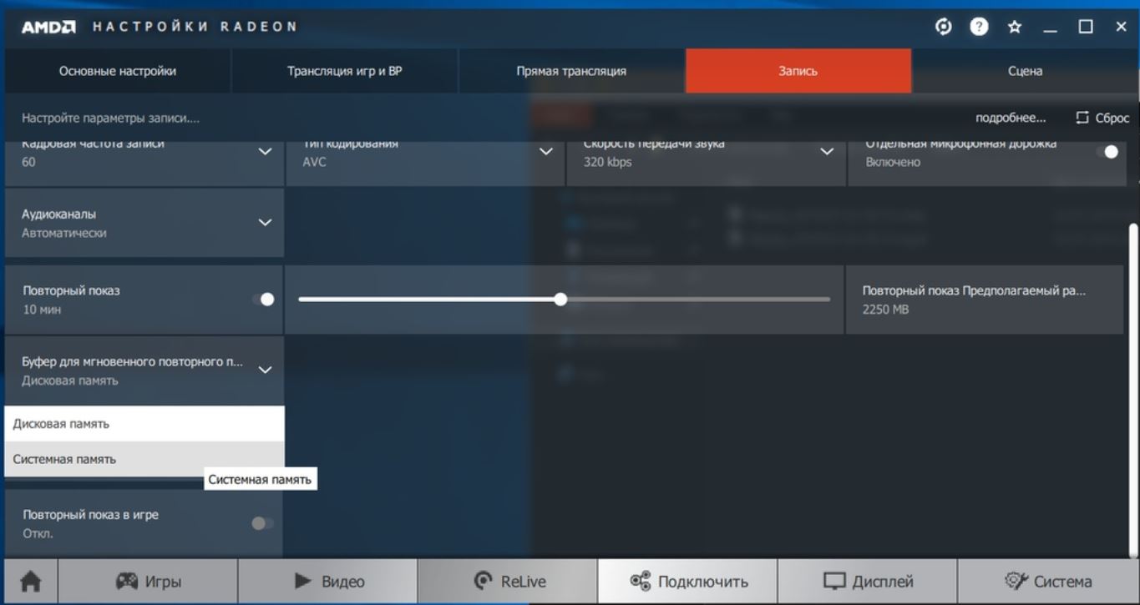Viewport: 1140px width, 605px height.
Task: Click the Сброс reset button
Action: (1102, 118)
